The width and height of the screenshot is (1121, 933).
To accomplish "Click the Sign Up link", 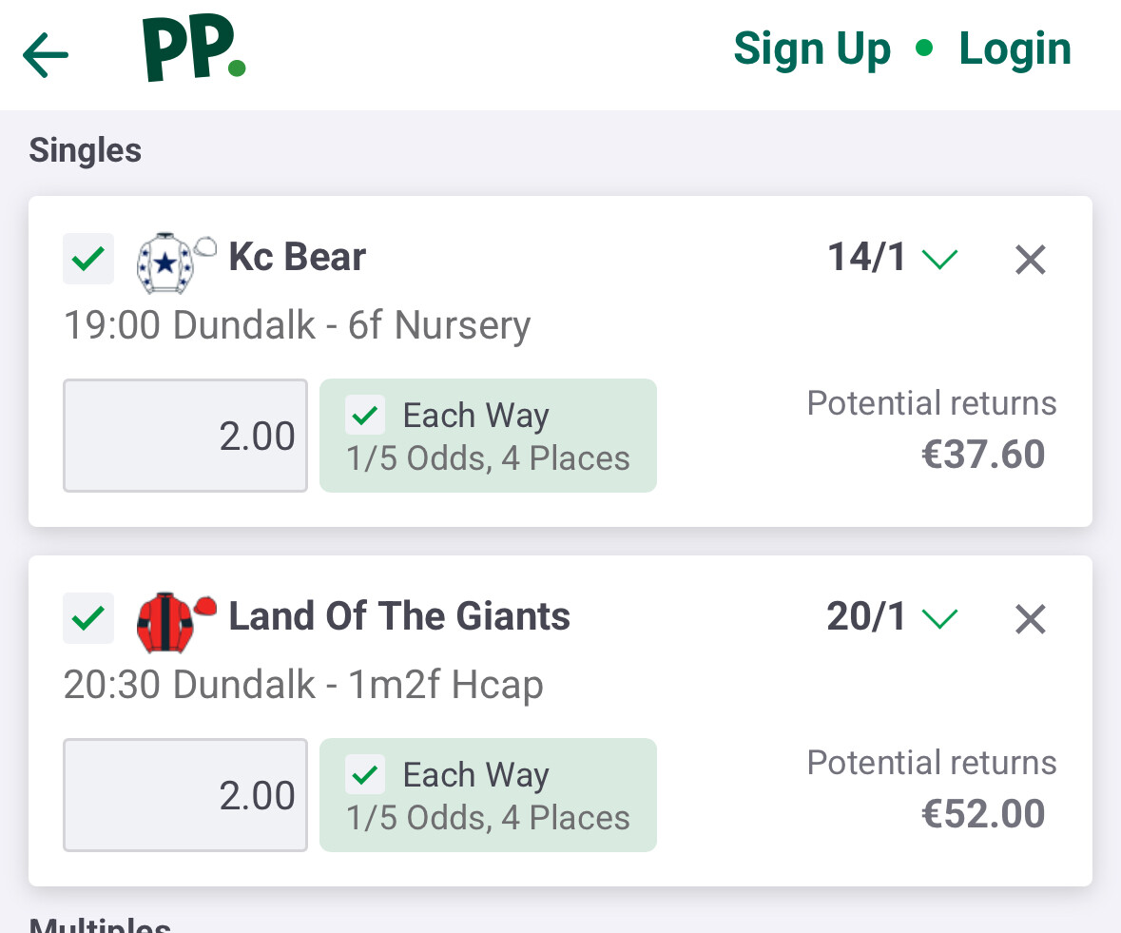I will 812,49.
